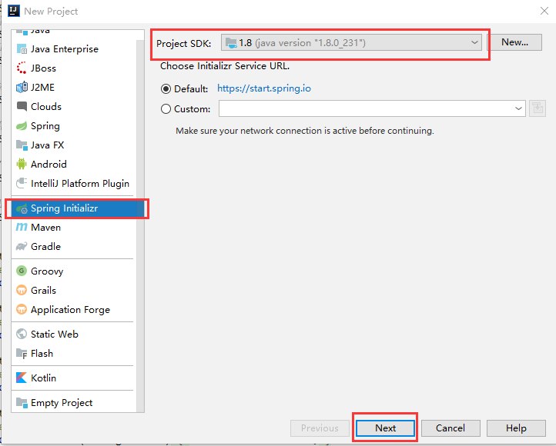
Task: Click the Groovy G icon
Action: click(x=22, y=271)
